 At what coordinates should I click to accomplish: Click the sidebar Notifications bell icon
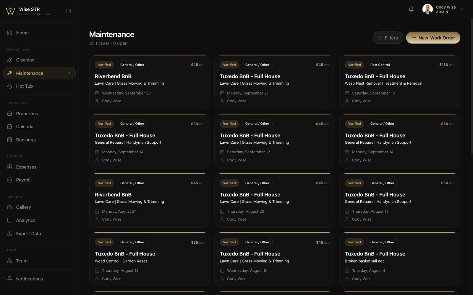tap(9, 279)
